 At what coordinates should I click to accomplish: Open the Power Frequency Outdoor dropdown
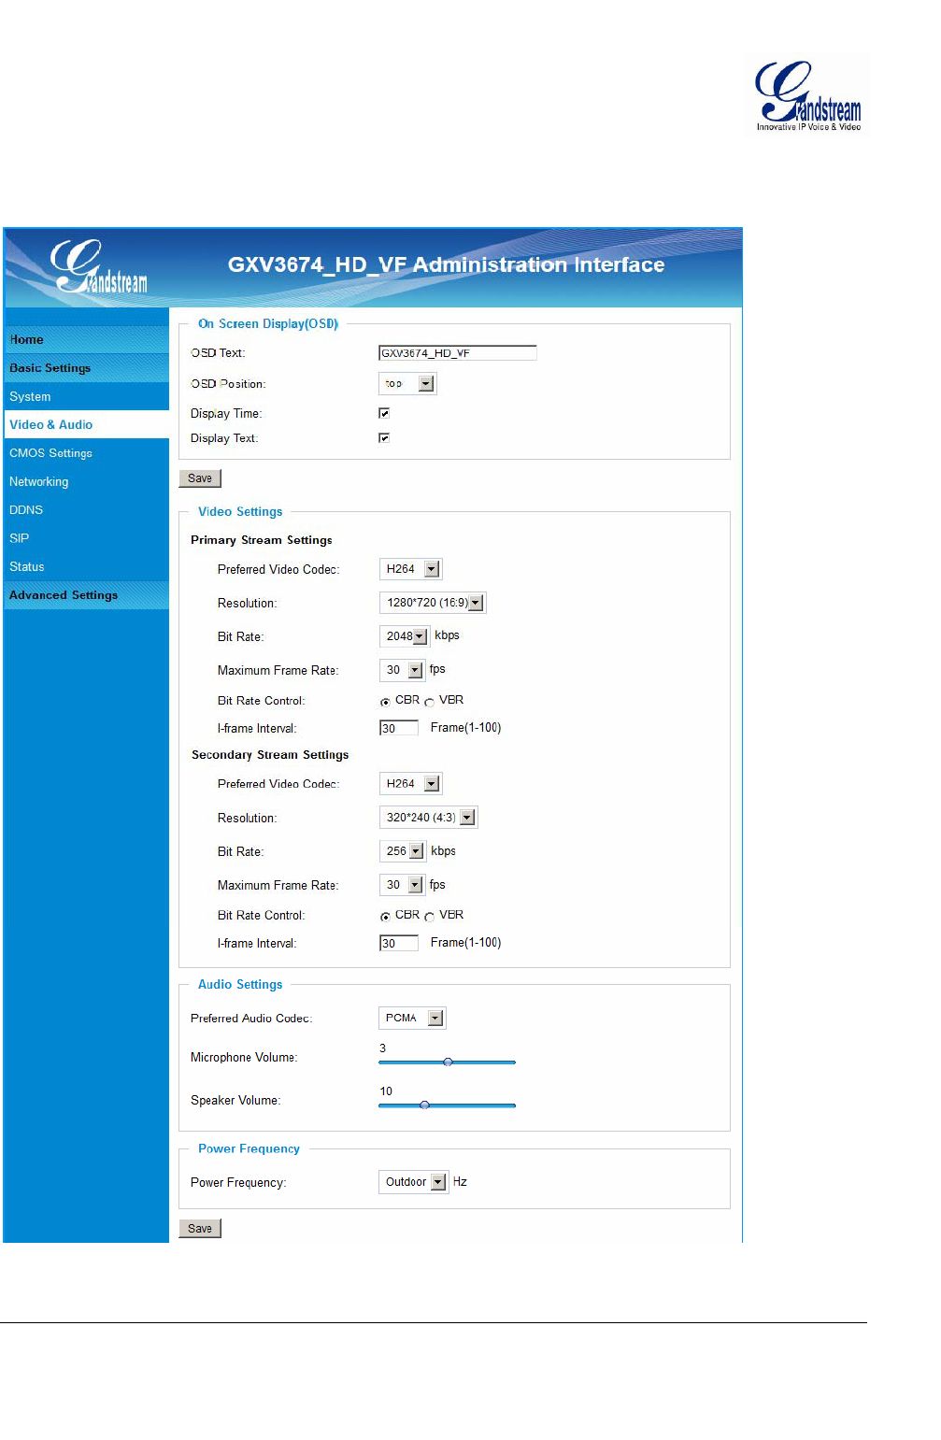coord(413,1182)
